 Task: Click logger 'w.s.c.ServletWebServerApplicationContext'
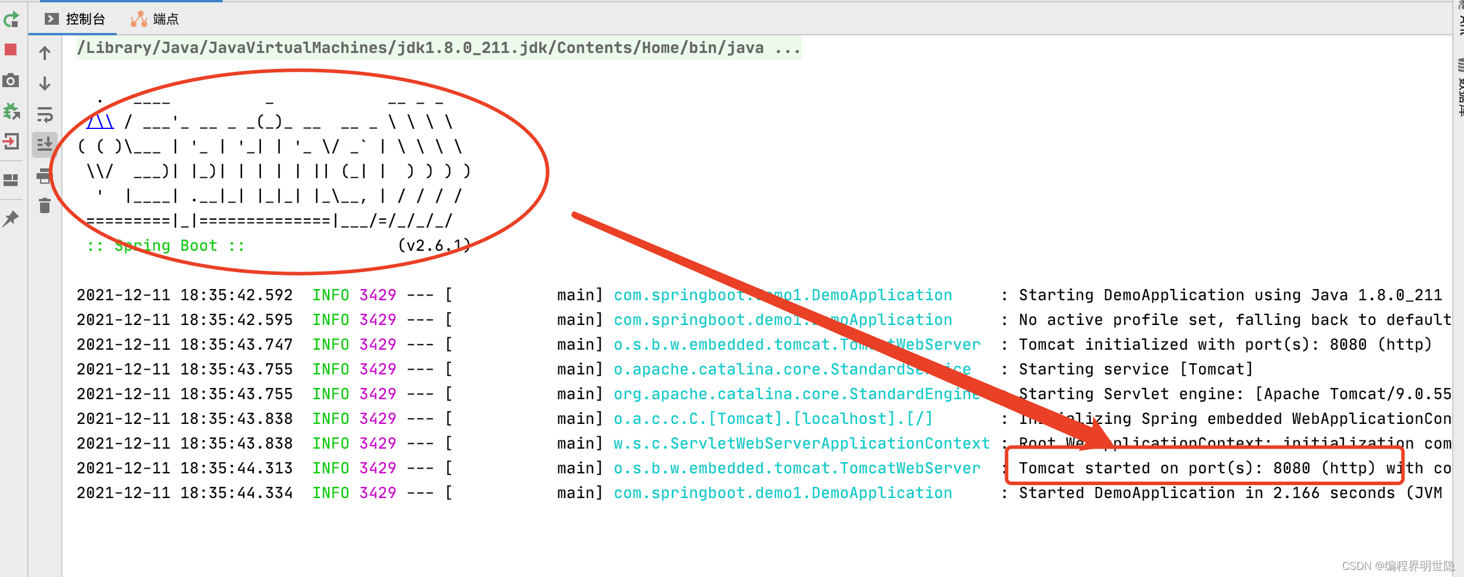coord(801,443)
